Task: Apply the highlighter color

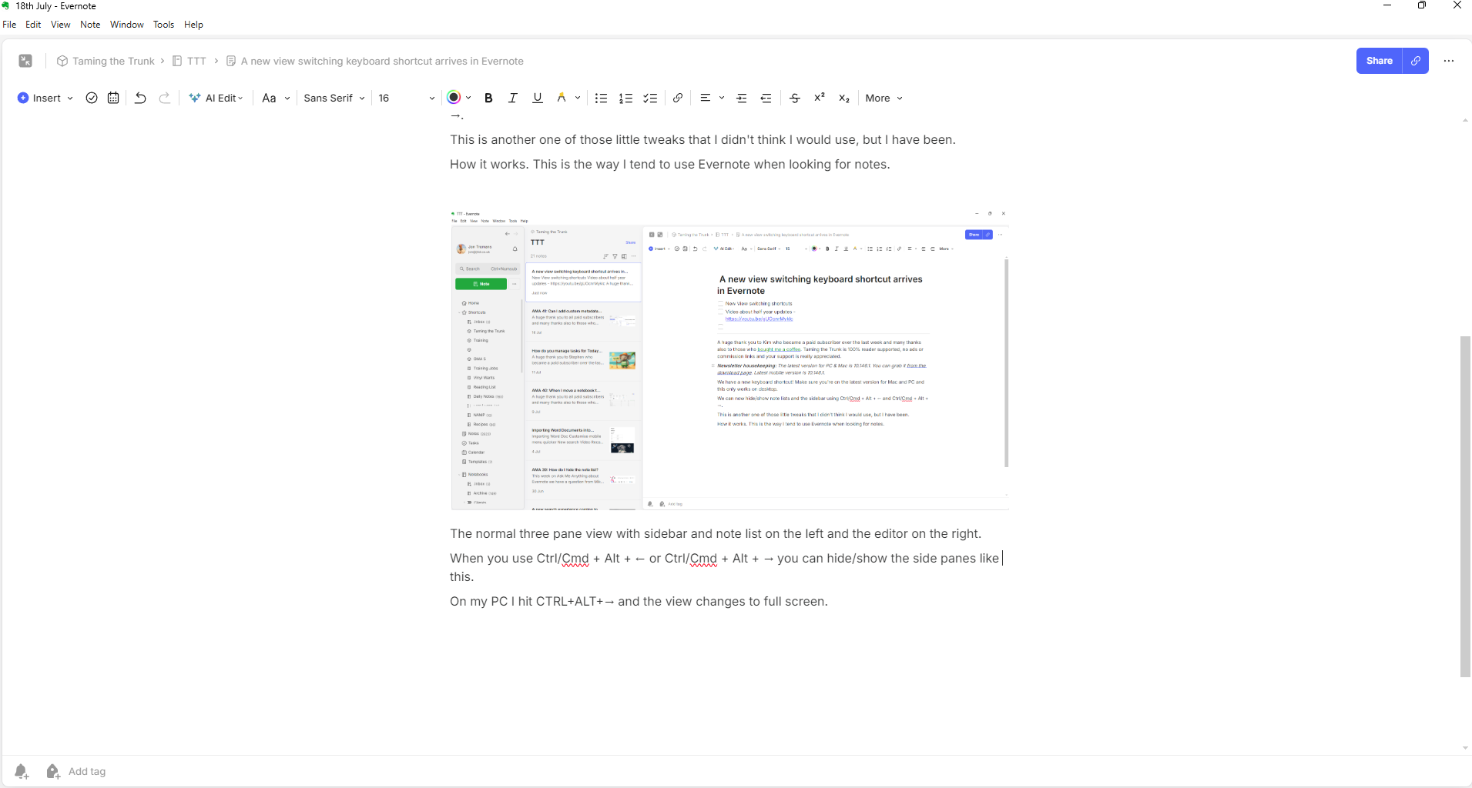Action: tap(562, 98)
